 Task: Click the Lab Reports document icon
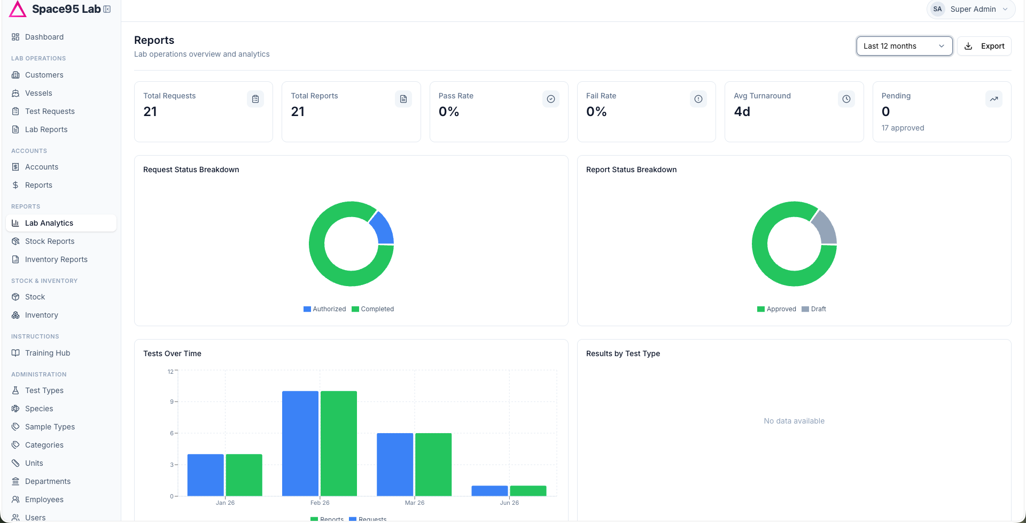click(x=15, y=129)
